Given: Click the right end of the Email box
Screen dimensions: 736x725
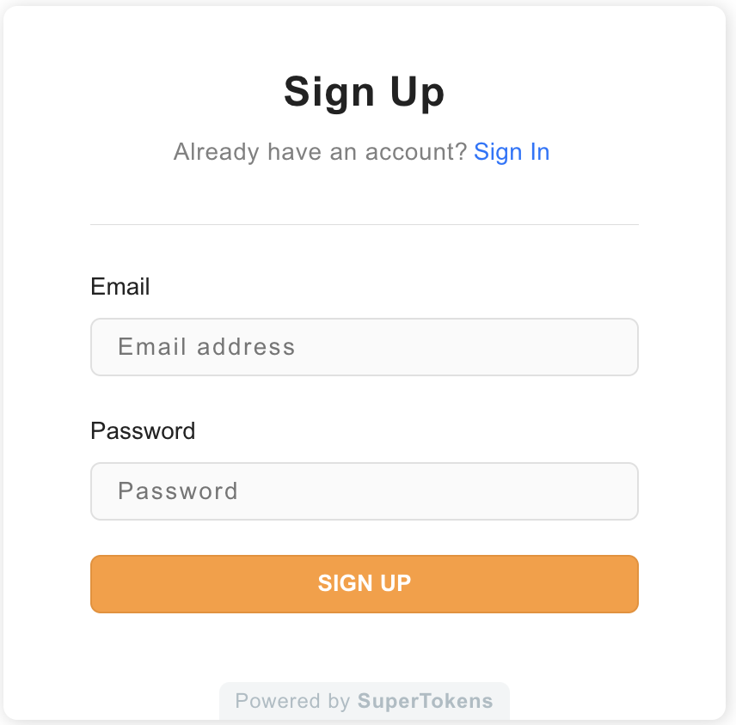Looking at the screenshot, I should [615, 347].
